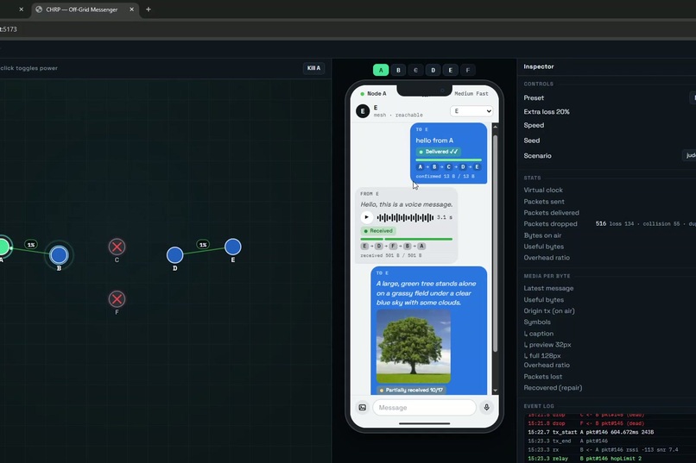Select node tab E above phone
The image size is (696, 463).
click(450, 70)
